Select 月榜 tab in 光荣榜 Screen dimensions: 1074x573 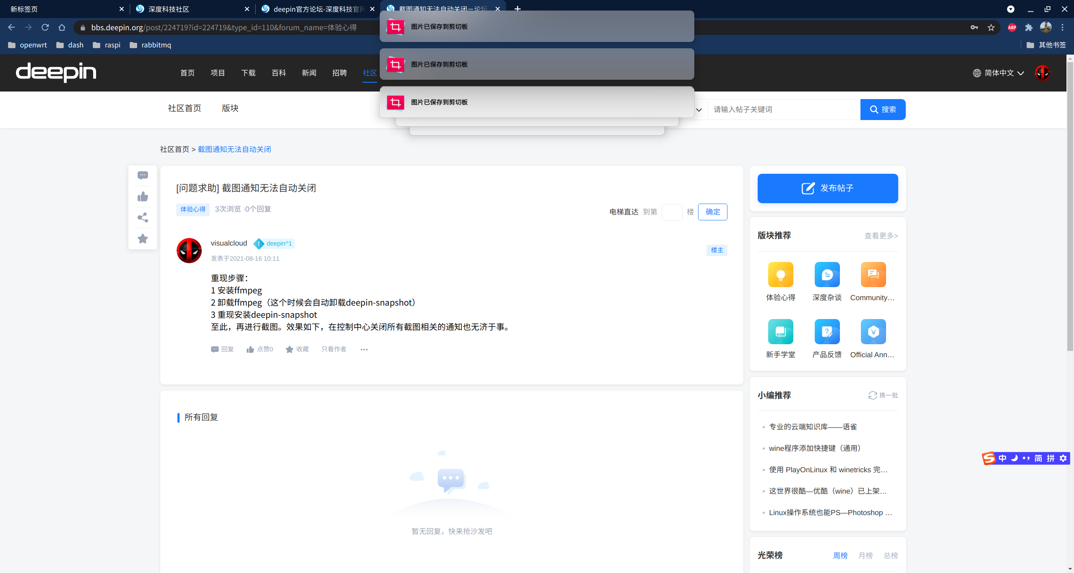[x=865, y=556]
